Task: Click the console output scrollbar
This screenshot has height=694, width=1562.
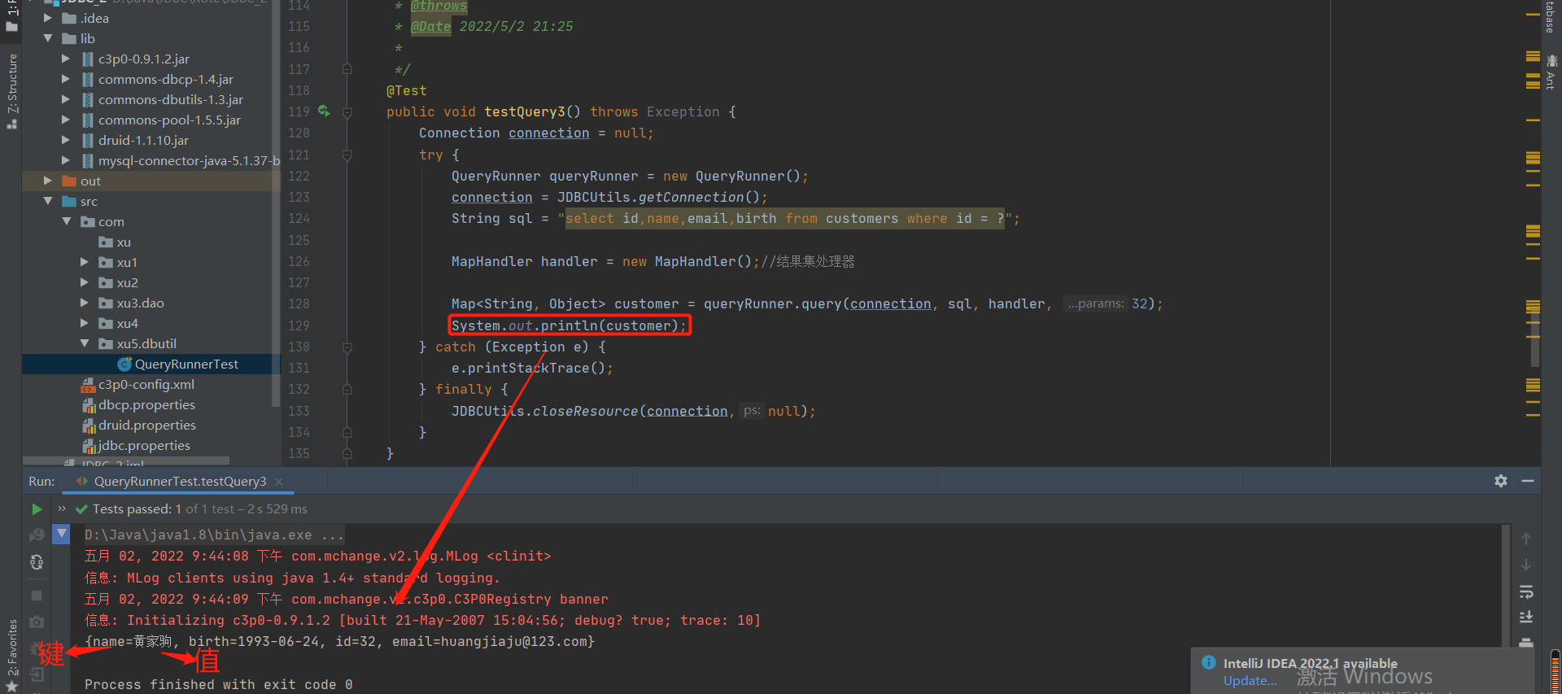Action: point(1507,586)
